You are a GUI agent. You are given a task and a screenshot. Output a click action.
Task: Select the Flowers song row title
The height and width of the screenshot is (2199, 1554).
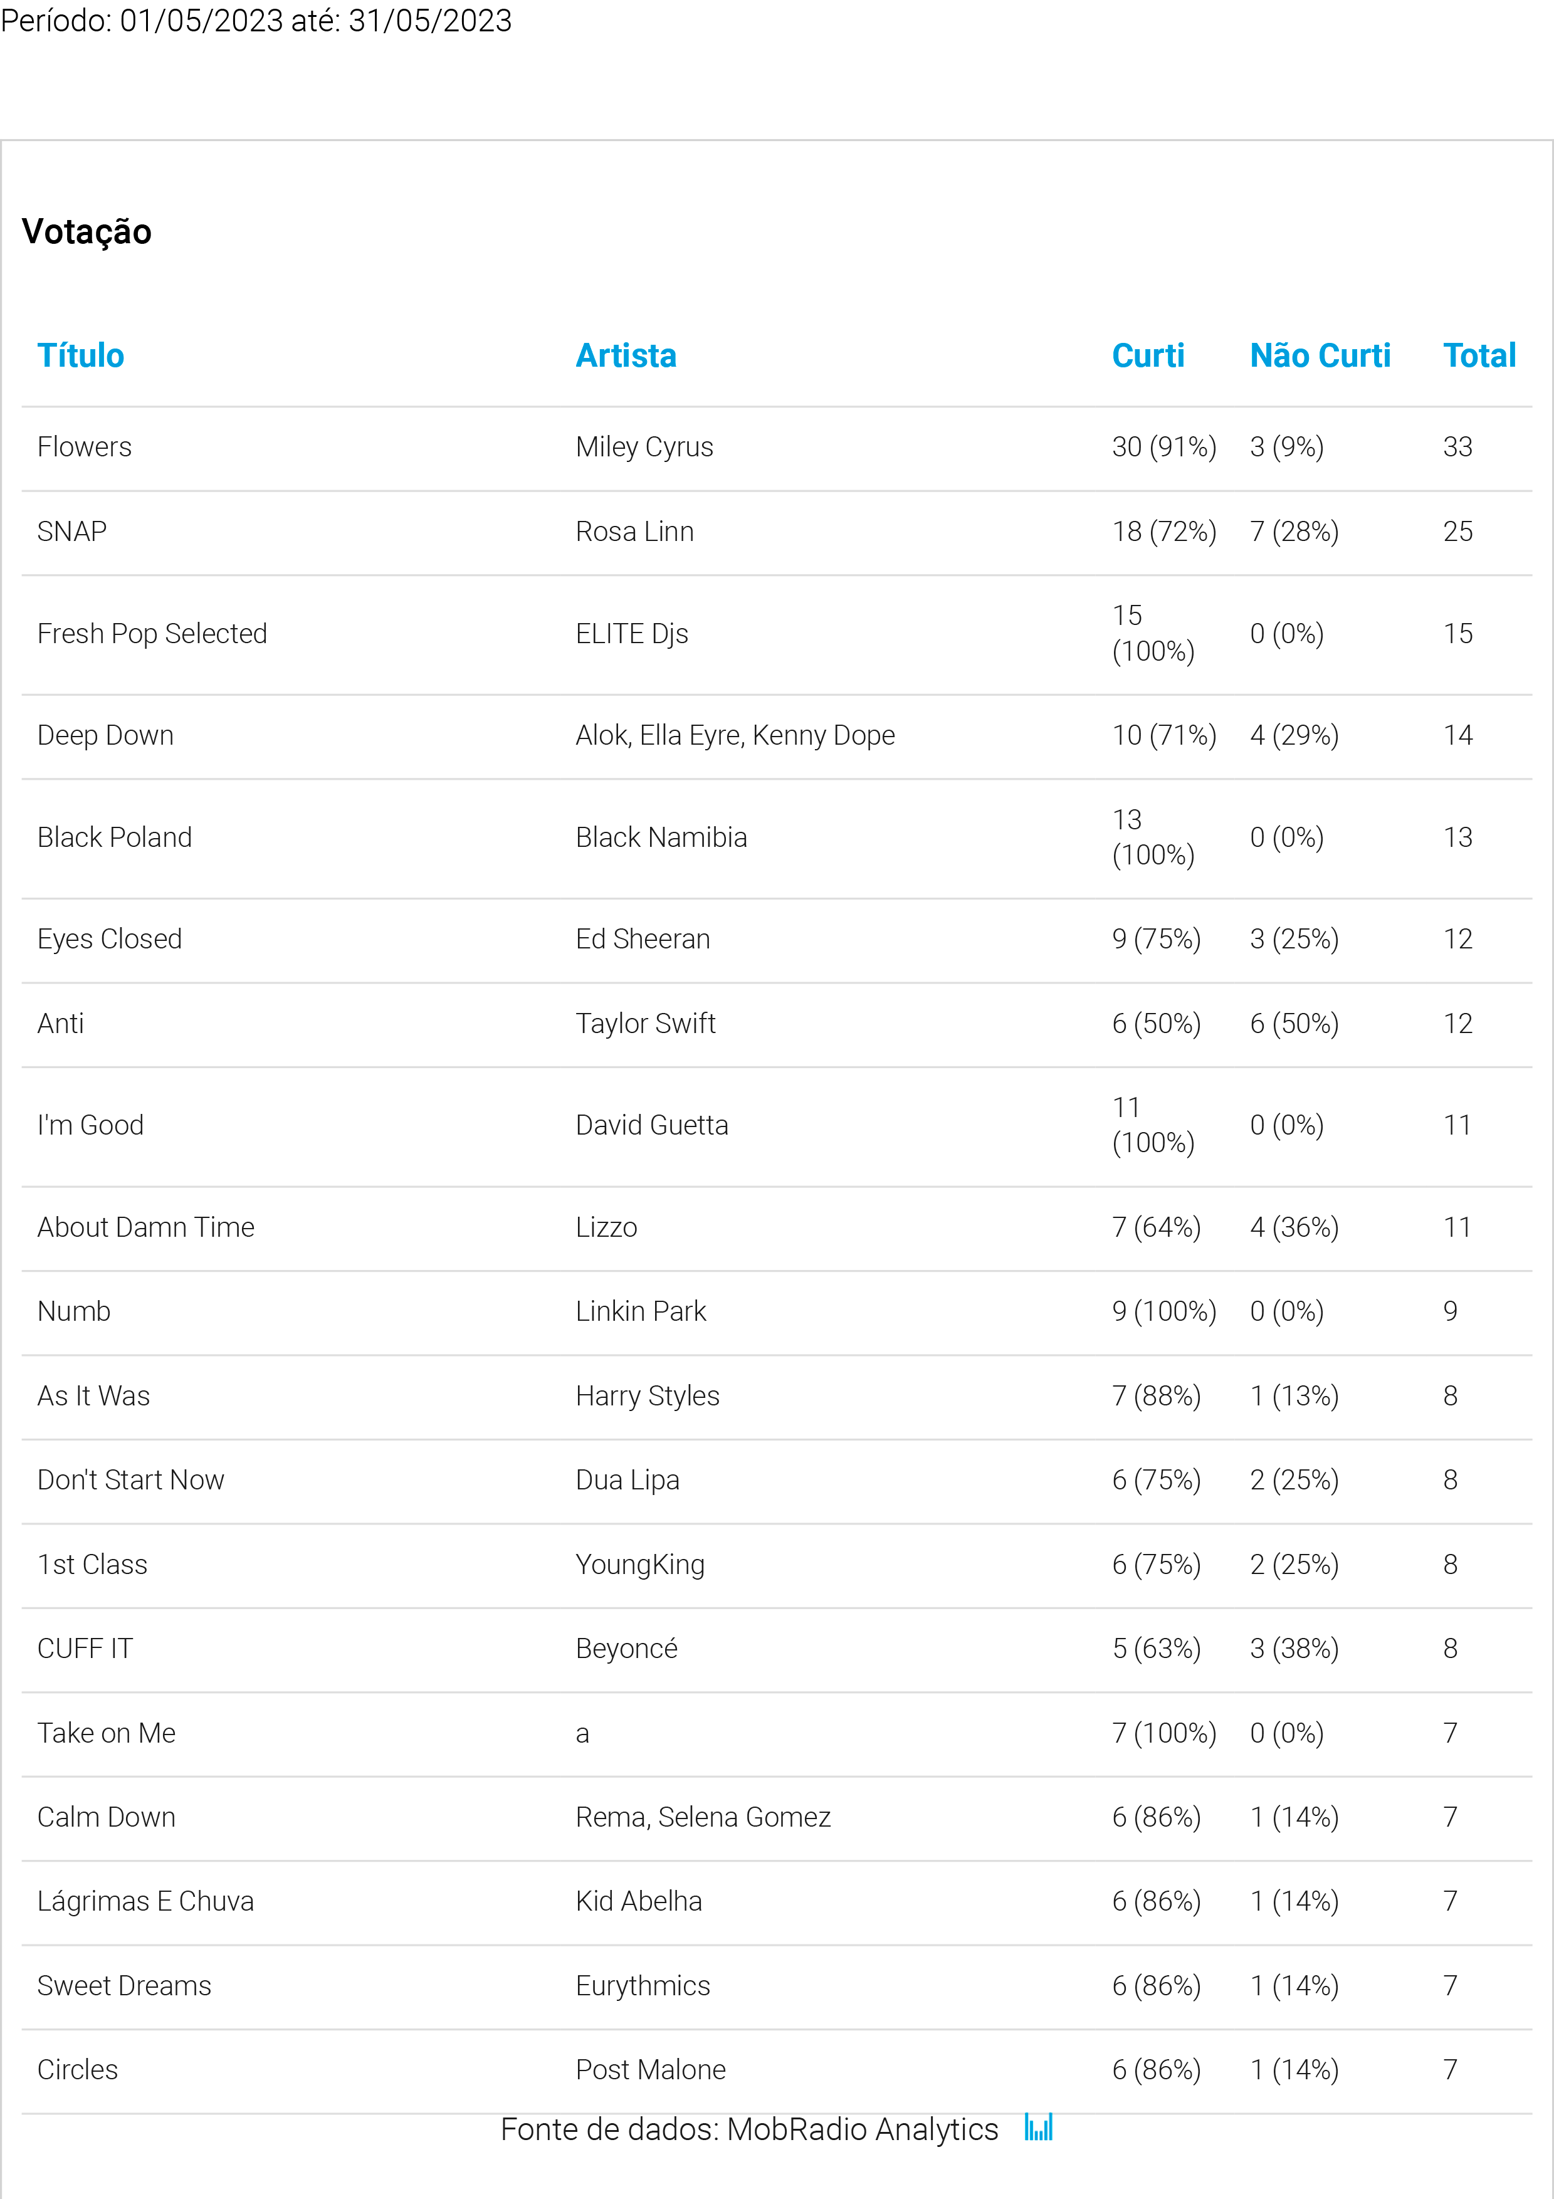pyautogui.click(x=84, y=448)
